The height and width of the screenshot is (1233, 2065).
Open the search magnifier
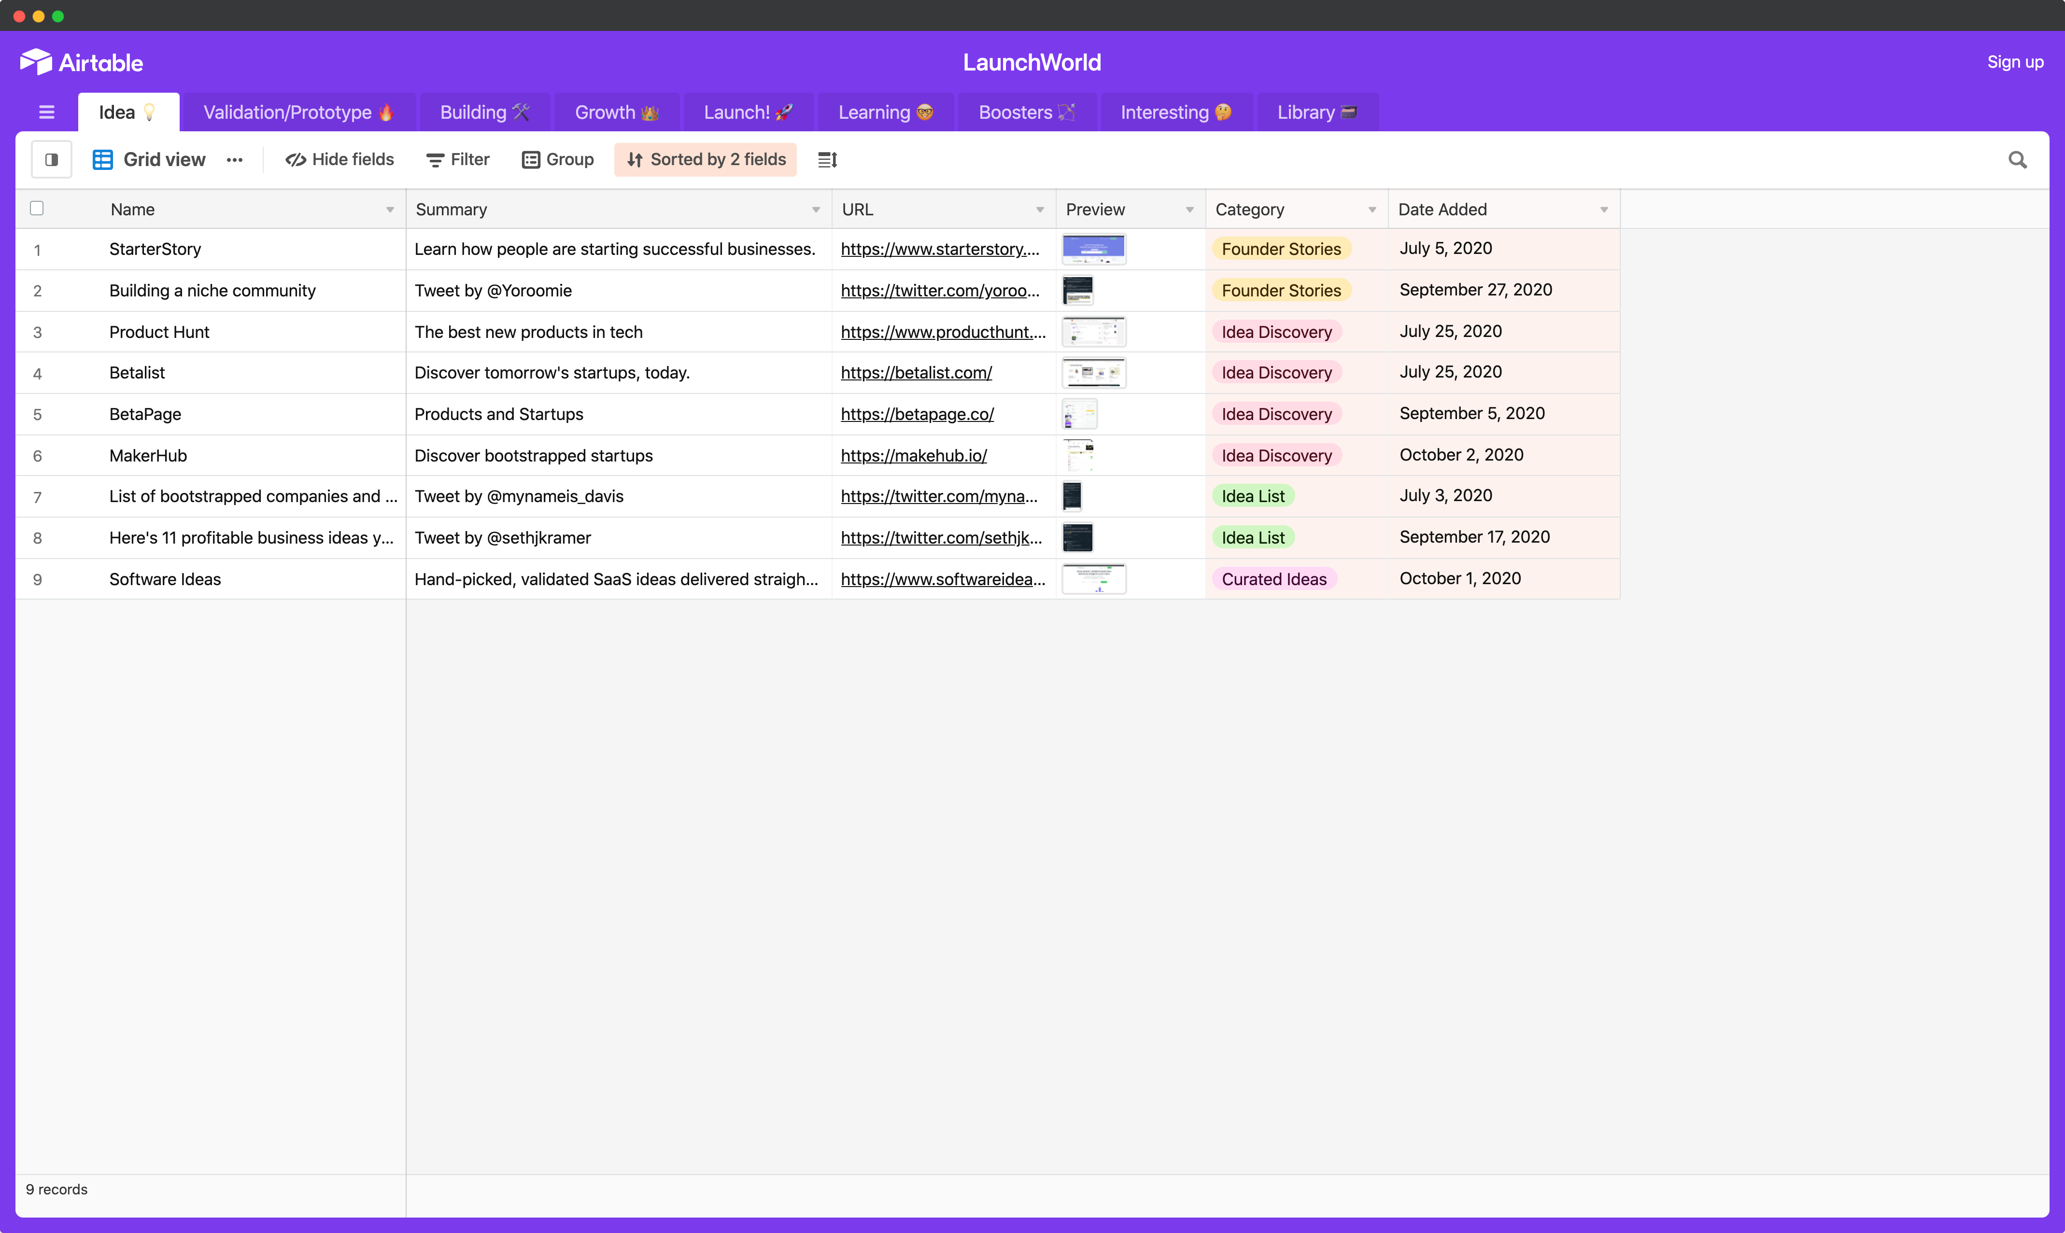pos(2018,159)
